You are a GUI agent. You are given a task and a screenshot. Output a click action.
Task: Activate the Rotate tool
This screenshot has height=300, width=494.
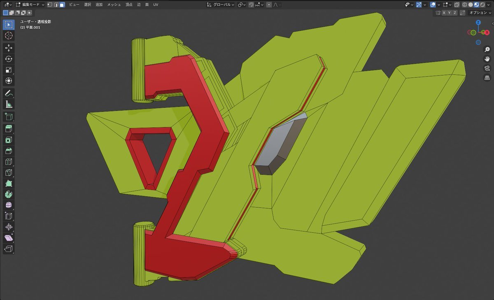coord(9,59)
